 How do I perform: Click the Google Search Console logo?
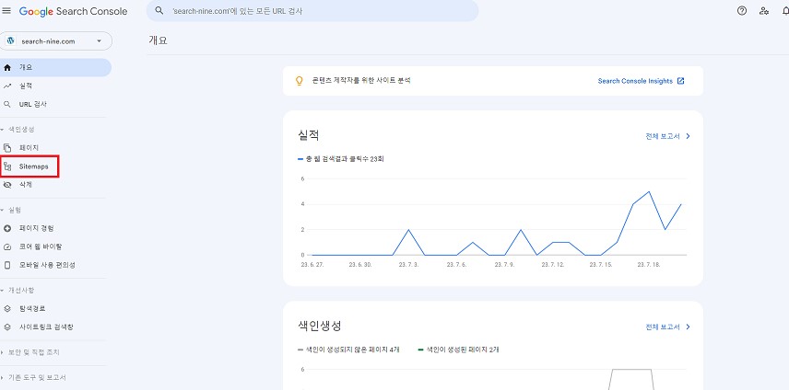click(x=74, y=11)
